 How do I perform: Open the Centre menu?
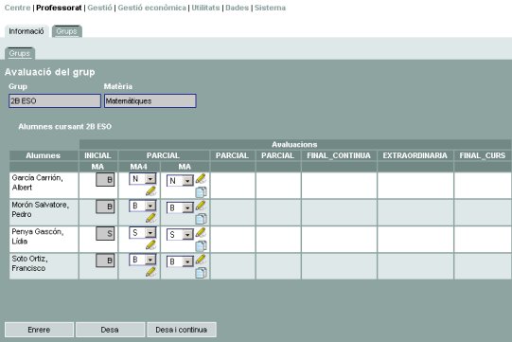click(x=17, y=8)
